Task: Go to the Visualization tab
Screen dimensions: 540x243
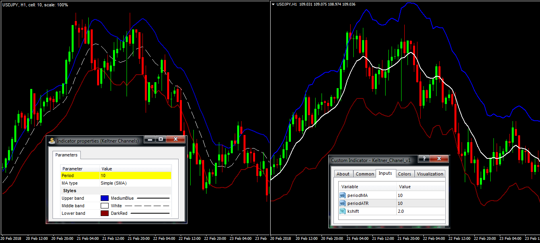Action: click(430, 174)
